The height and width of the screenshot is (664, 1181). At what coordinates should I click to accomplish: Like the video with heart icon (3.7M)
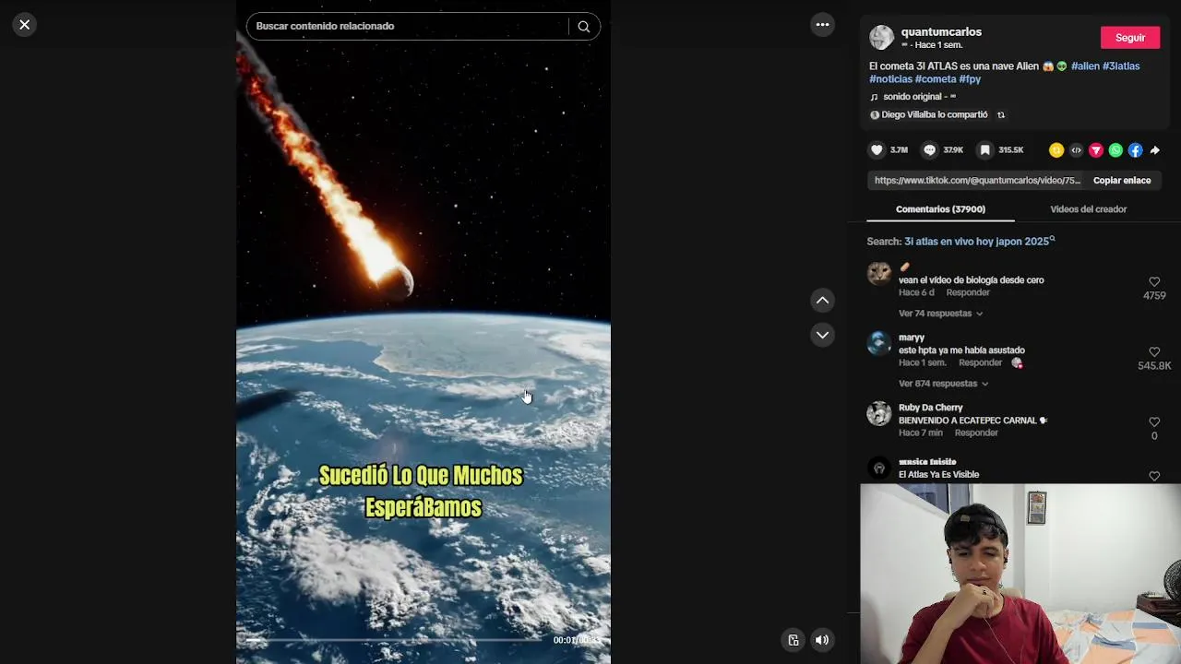(877, 150)
